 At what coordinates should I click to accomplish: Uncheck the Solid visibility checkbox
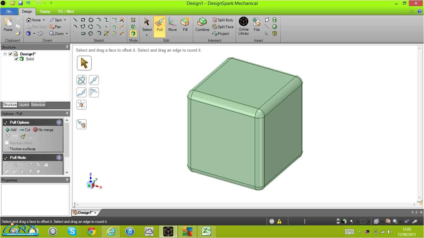click(16, 59)
